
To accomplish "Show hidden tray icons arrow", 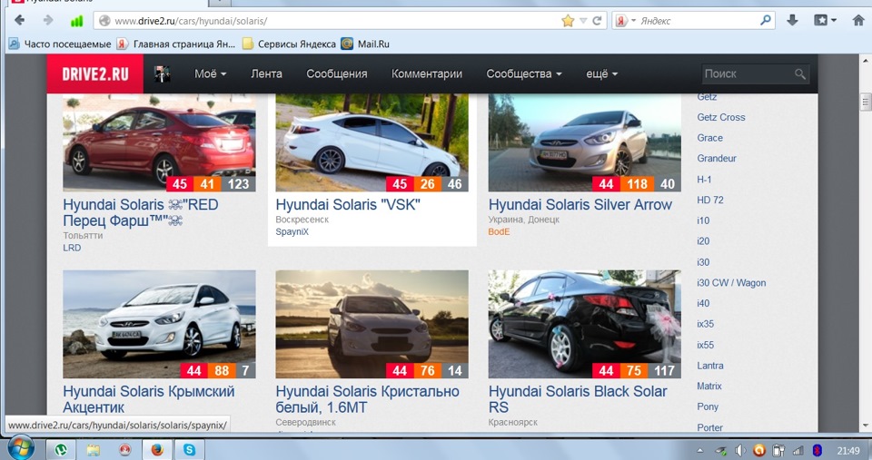I will pyautogui.click(x=700, y=451).
